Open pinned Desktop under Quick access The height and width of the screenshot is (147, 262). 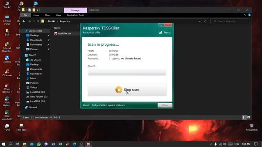pyautogui.click(x=34, y=36)
